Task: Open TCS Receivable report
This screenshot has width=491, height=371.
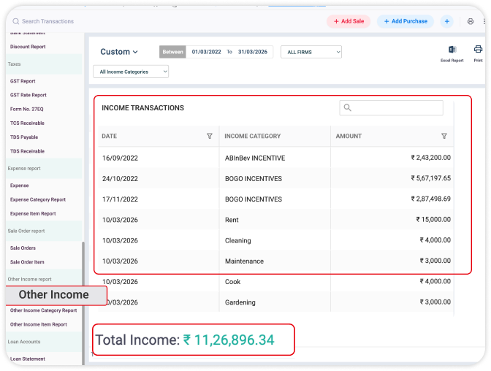Action: pyautogui.click(x=27, y=123)
